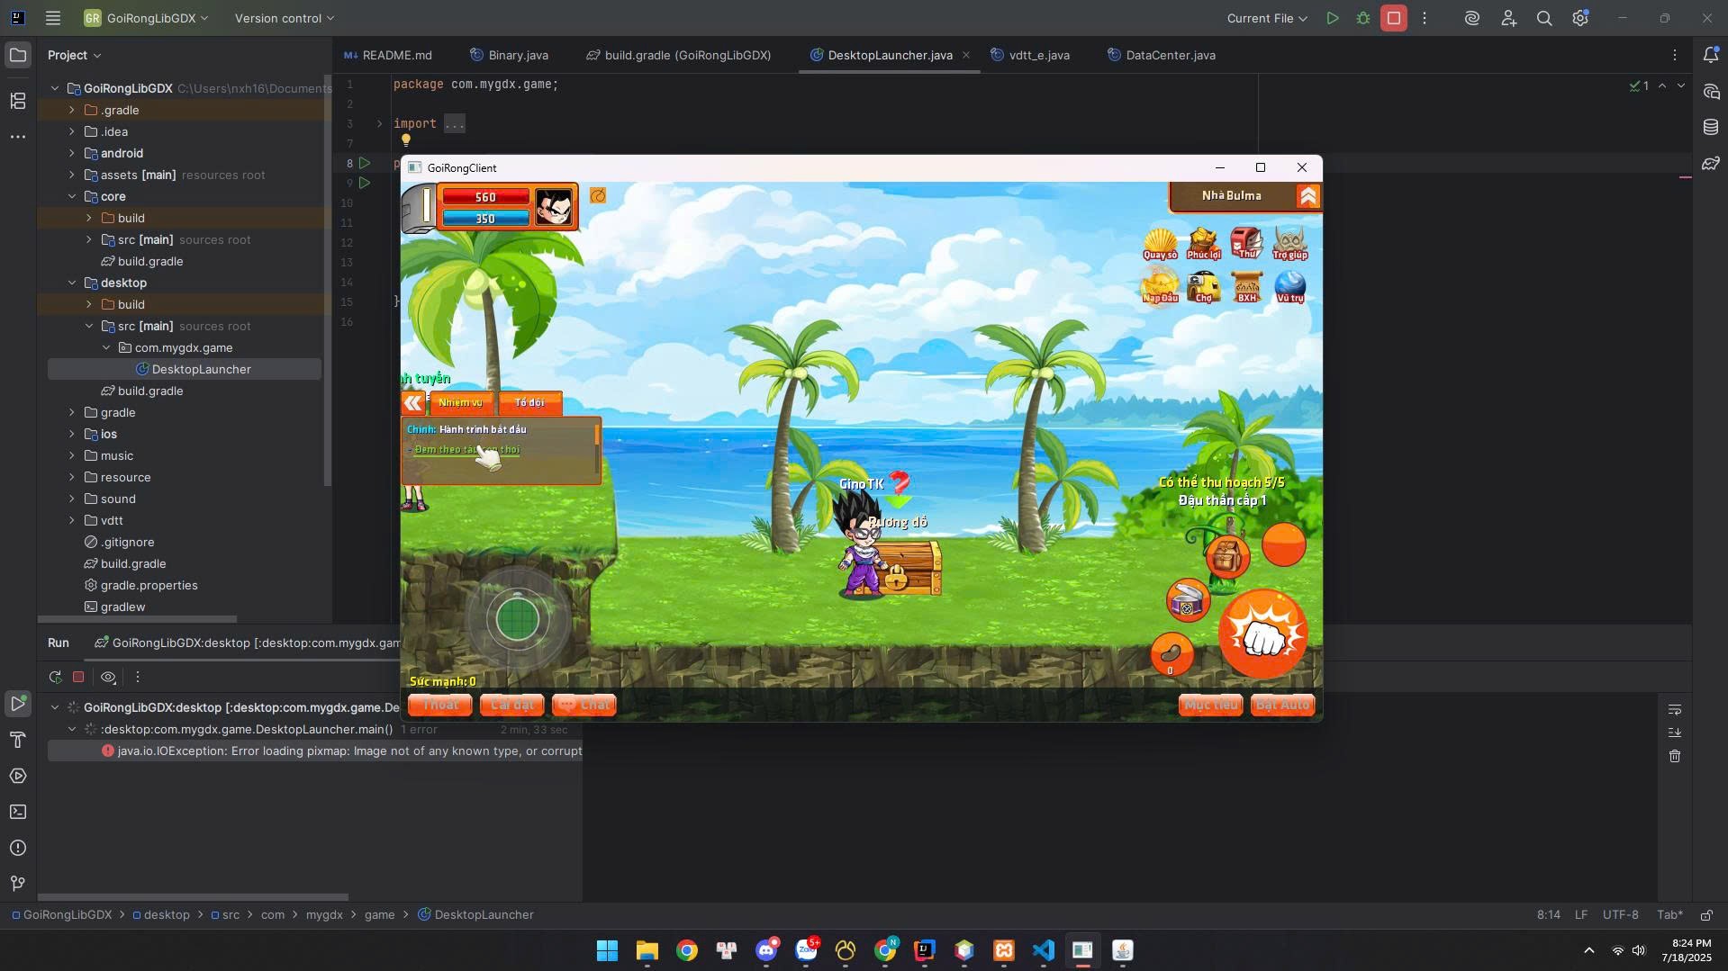Switch to the DataCenter.java tab
The width and height of the screenshot is (1728, 971).
click(x=1161, y=55)
